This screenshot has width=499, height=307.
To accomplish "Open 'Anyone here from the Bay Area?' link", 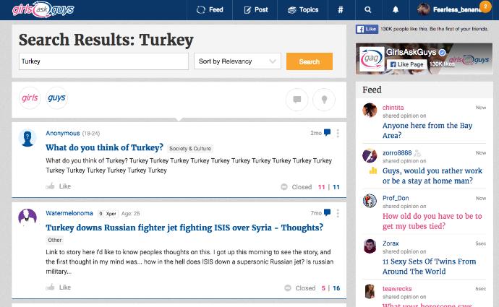I will [x=427, y=130].
